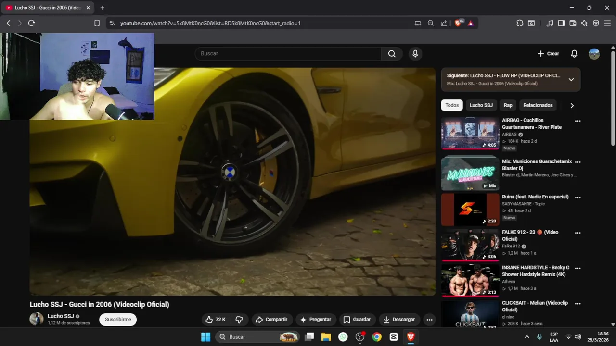The height and width of the screenshot is (346, 616).
Task: Open the Preguntar AI button
Action: [x=315, y=320]
